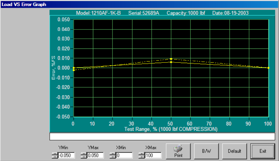Decrease the XMax value with down arrow
Screen dimensions: 279x161
(141, 157)
